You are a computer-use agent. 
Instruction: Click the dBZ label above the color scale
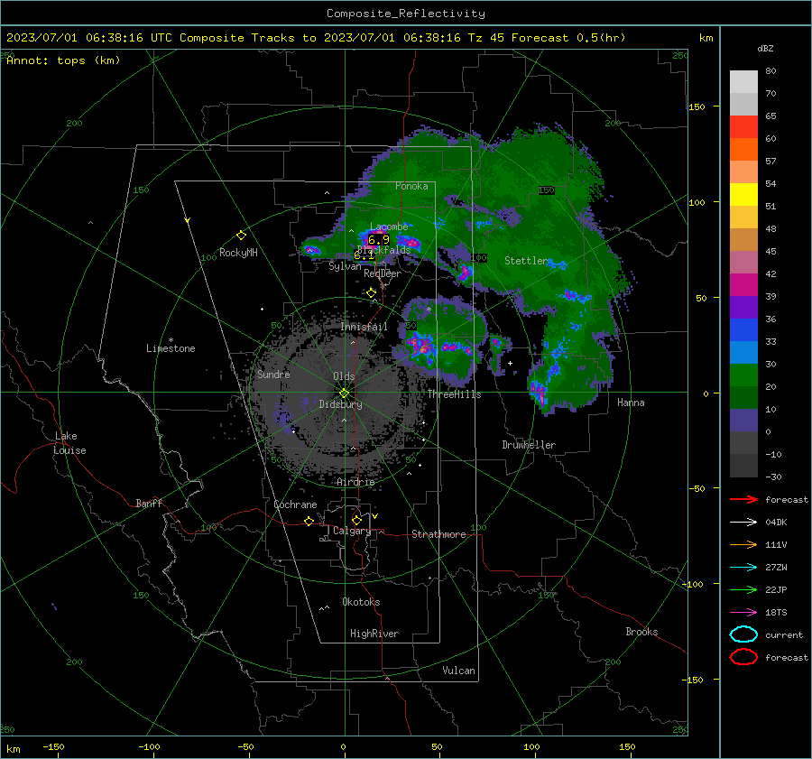point(765,49)
